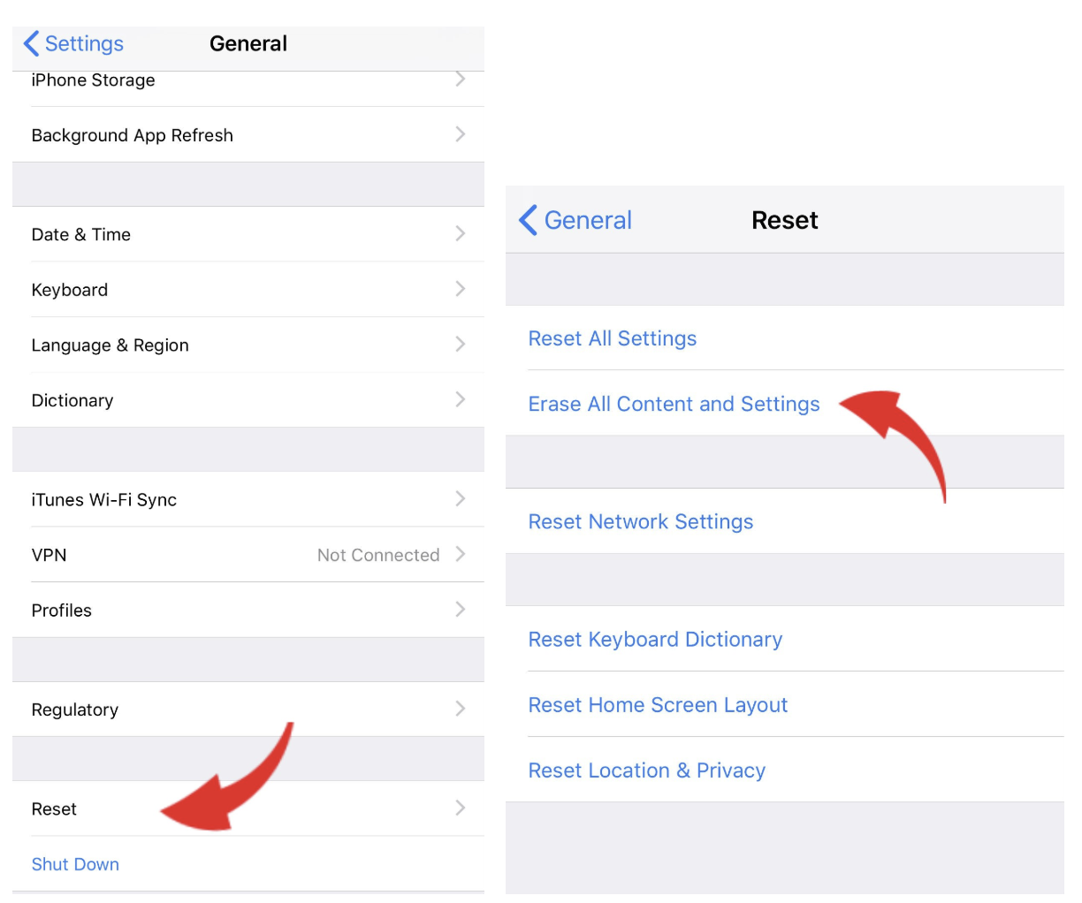The image size is (1082, 903).
Task: Tap the chevron beside iTunes Wi-Fi Sync
Action: pos(460,499)
